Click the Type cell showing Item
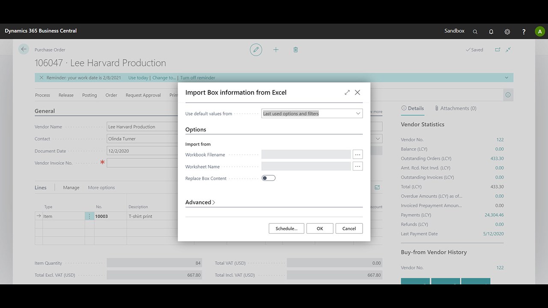Image resolution: width=548 pixels, height=308 pixels. (x=64, y=216)
